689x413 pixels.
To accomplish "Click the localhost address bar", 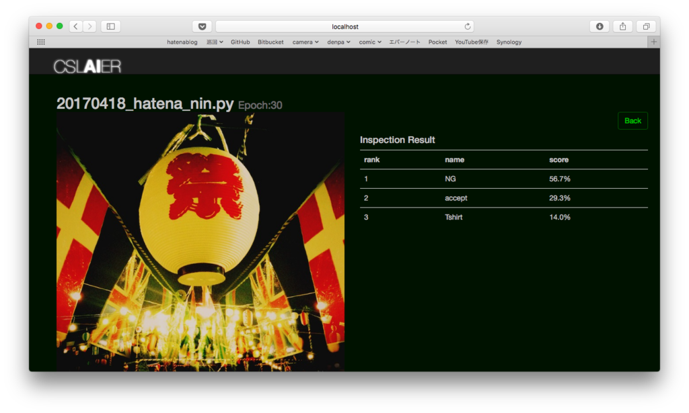I will coord(345,26).
